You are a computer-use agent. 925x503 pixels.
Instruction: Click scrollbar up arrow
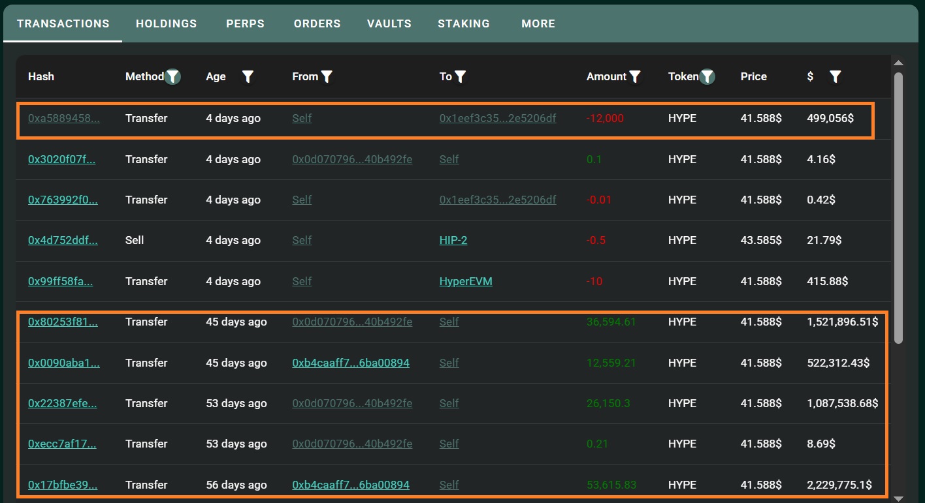(x=898, y=63)
